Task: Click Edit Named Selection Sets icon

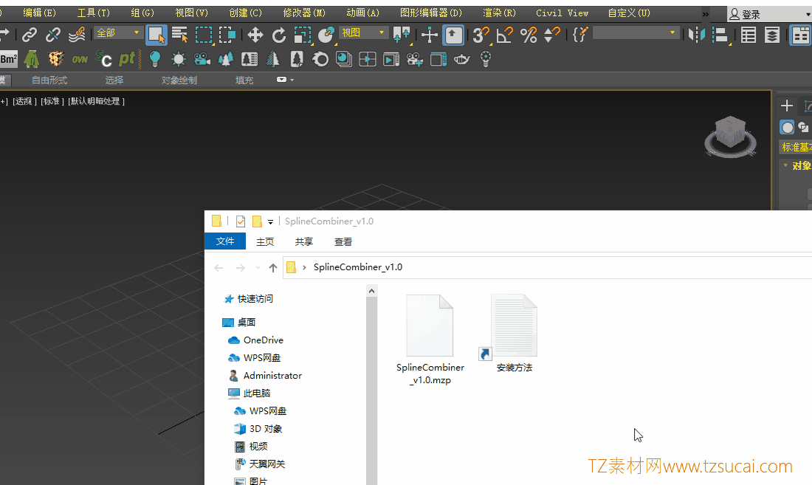Action: [x=580, y=35]
